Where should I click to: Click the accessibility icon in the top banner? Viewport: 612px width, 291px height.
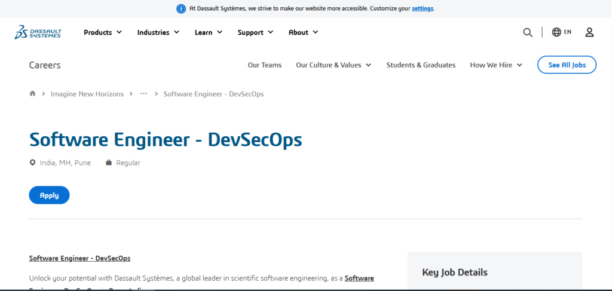(181, 8)
